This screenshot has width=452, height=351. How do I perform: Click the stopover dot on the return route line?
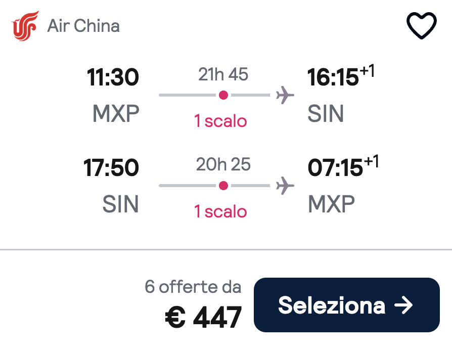pyautogui.click(x=223, y=185)
